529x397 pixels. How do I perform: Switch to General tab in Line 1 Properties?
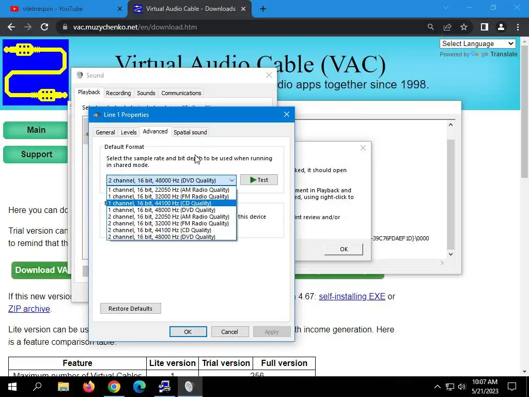click(x=105, y=132)
